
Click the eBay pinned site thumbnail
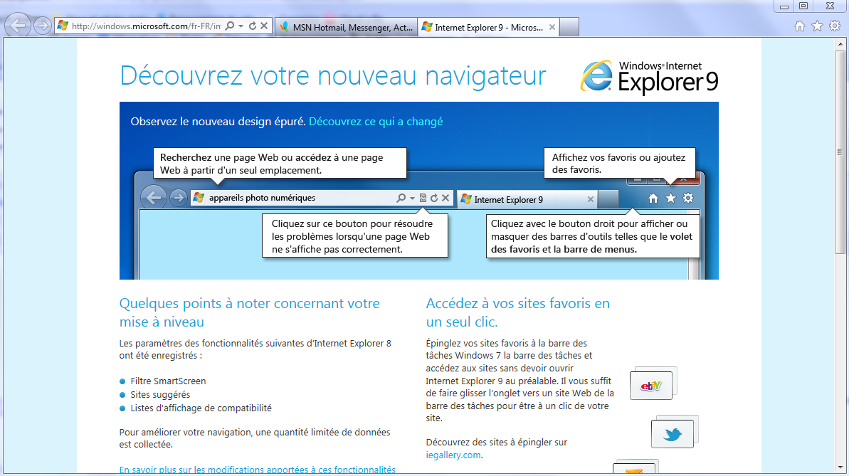tap(651, 386)
